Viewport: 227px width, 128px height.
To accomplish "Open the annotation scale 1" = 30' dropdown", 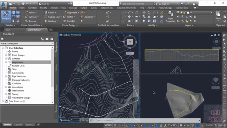I will click(x=173, y=125).
